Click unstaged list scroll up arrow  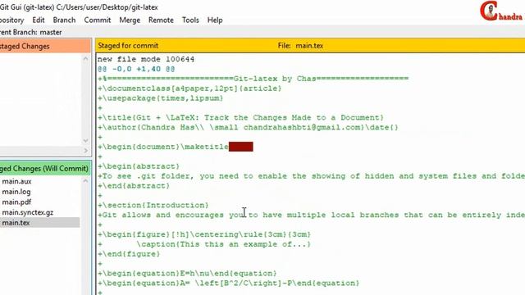tap(85, 58)
